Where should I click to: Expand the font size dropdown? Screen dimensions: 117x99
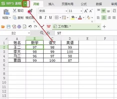coord(81,11)
